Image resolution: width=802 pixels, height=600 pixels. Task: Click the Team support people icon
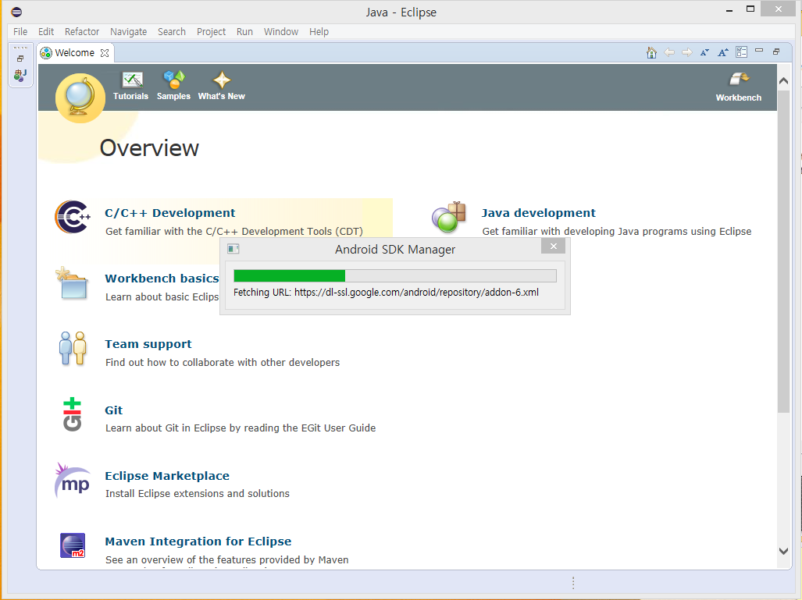73,348
